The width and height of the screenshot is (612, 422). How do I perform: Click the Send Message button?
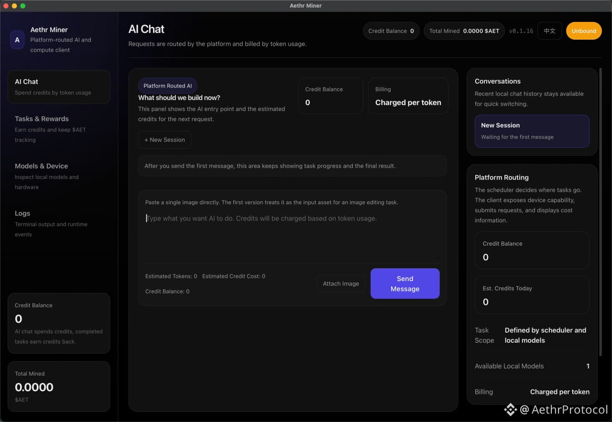[405, 283]
